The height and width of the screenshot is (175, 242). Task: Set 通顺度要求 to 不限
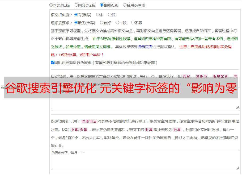click(133, 23)
